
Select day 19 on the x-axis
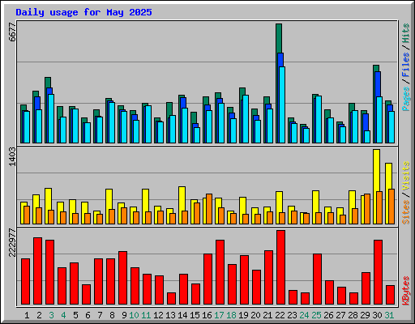click(x=243, y=315)
